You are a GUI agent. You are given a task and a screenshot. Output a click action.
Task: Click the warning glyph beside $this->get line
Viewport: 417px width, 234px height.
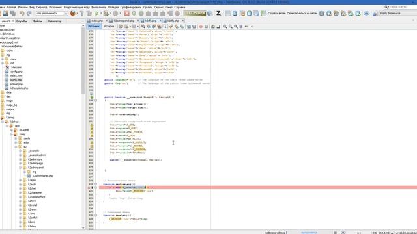91,125
